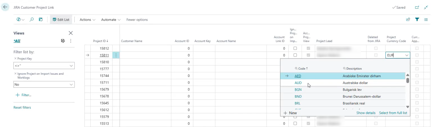
Task: Create new currency with + New
Action: (x=290, y=113)
